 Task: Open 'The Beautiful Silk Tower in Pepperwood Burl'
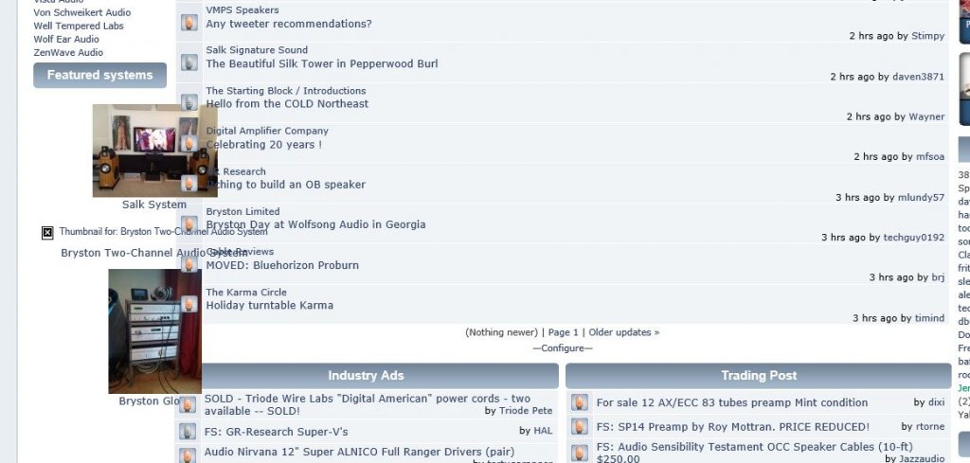click(322, 63)
